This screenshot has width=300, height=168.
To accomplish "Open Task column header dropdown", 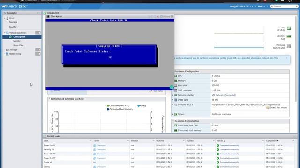I will click(x=90, y=141).
